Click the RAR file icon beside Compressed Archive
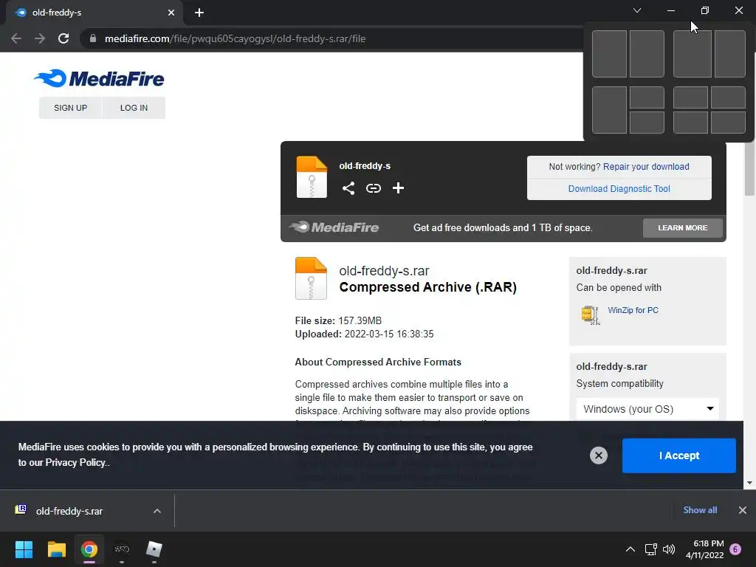 click(311, 278)
